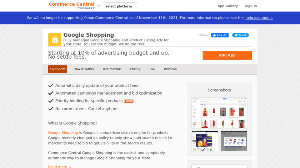
Task: Click the Sign In link
Action: [251, 6]
